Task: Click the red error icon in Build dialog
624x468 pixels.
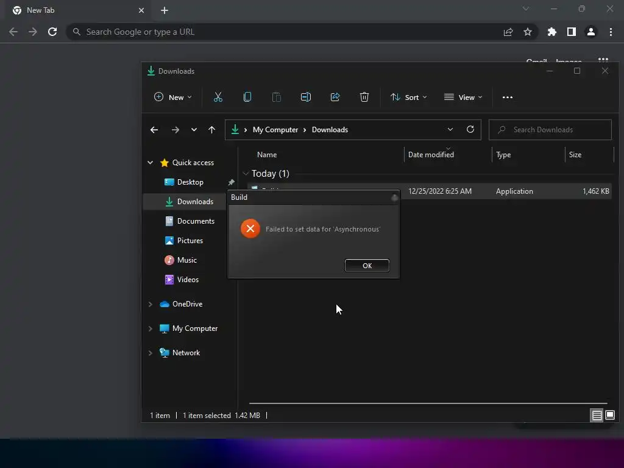Action: click(250, 229)
